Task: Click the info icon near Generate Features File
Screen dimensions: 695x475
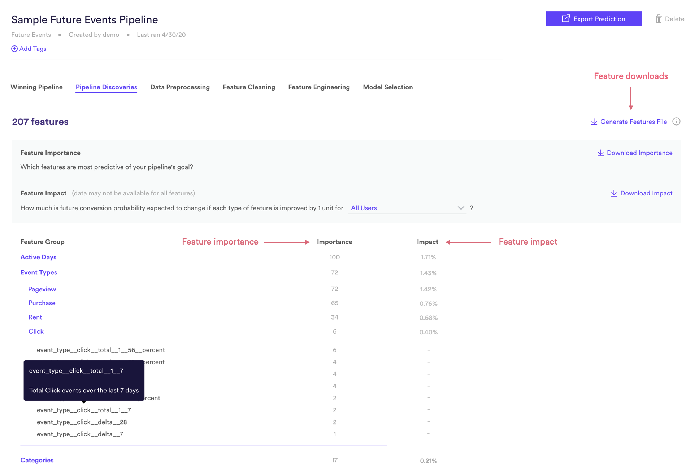Action: pyautogui.click(x=676, y=122)
